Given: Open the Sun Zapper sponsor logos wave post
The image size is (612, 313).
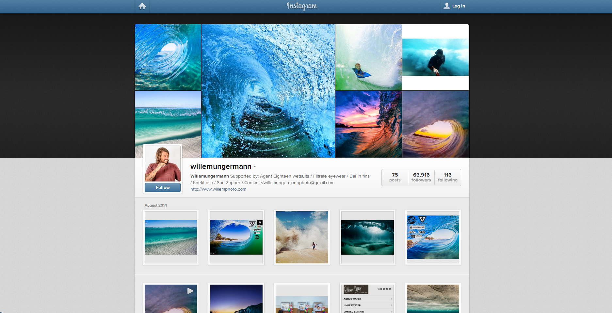Looking at the screenshot, I should coord(433,237).
